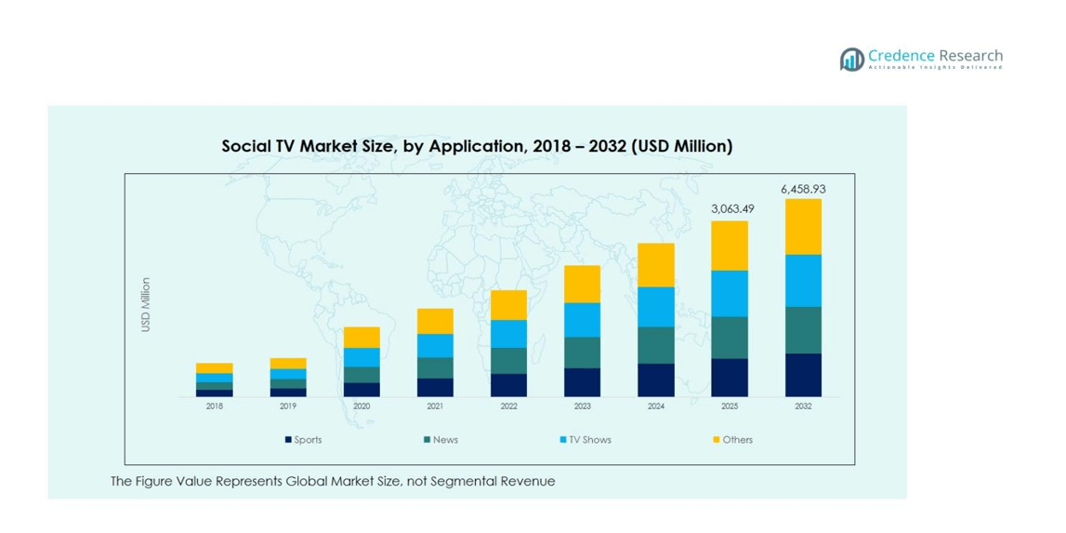Select the 2018 x-axis label
1066x533 pixels.
click(x=214, y=406)
